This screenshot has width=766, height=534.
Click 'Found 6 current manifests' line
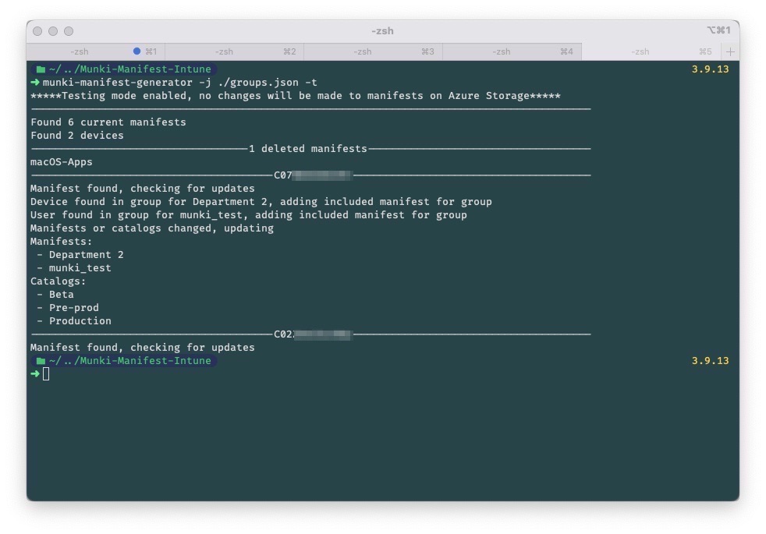click(x=108, y=122)
